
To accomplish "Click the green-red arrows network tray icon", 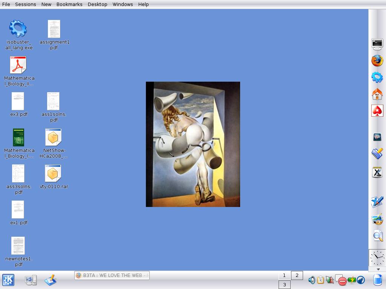I will coord(329,280).
